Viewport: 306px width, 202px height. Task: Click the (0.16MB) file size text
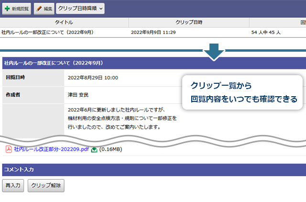pos(110,149)
